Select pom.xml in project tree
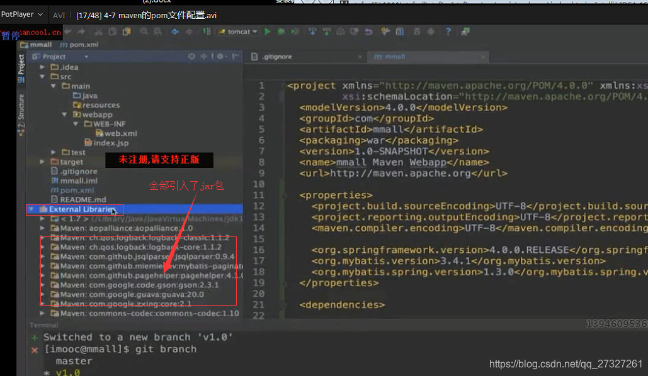Viewport: 648px width, 376px height. 72,191
